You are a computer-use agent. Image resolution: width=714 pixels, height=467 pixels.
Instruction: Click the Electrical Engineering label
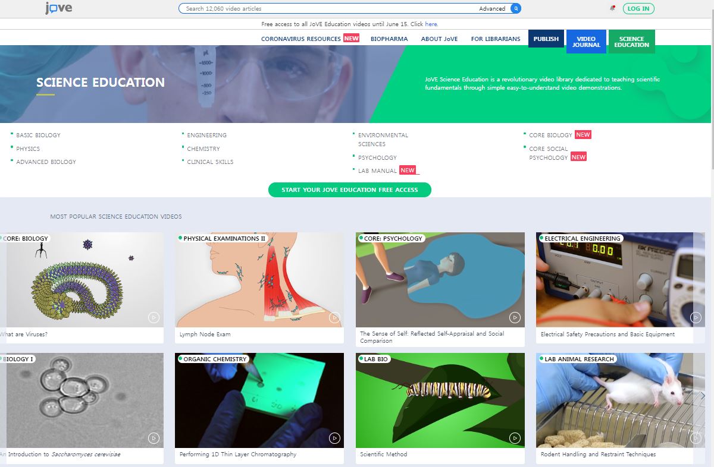(x=583, y=238)
